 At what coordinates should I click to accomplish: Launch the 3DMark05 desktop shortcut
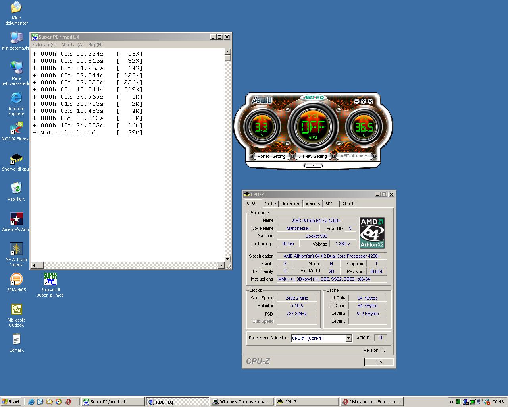click(x=16, y=283)
